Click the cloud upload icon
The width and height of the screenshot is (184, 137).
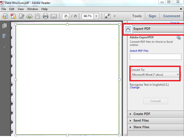(x=29, y=16)
